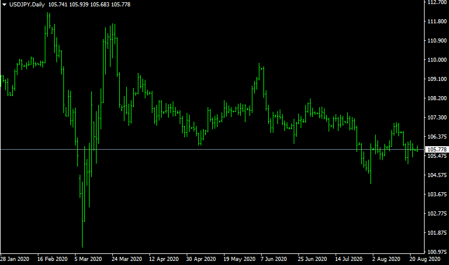Click the 100.975 price axis label
The image size is (449, 265).
[437, 252]
